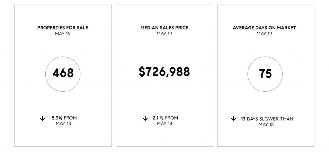This screenshot has width=329, height=161.
Task: Click the Properties For Sale heading
Action: coord(63,28)
